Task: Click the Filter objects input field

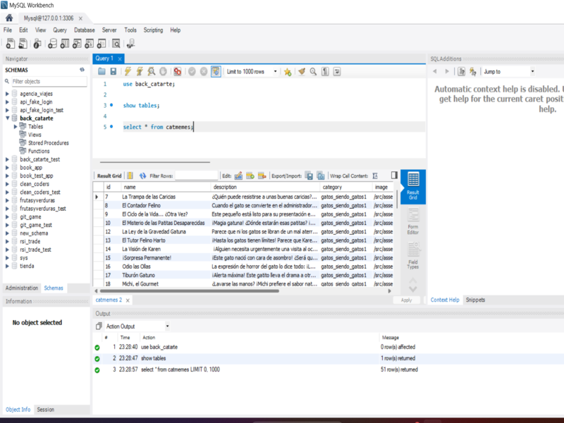Action: 49,81
